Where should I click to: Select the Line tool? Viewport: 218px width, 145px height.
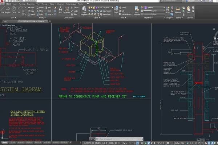(x=3, y=9)
